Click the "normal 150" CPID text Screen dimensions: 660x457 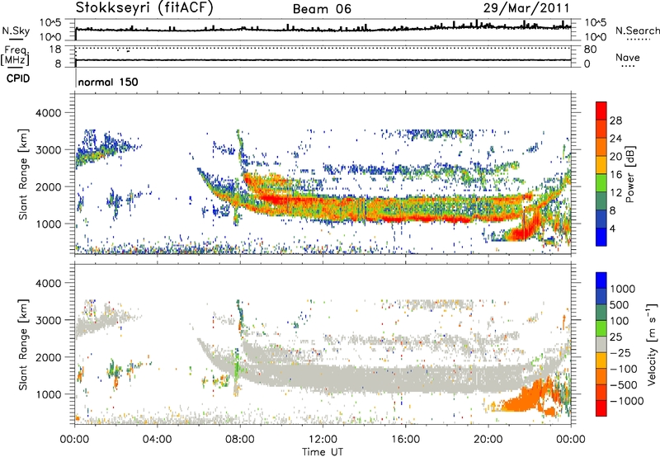[108, 82]
